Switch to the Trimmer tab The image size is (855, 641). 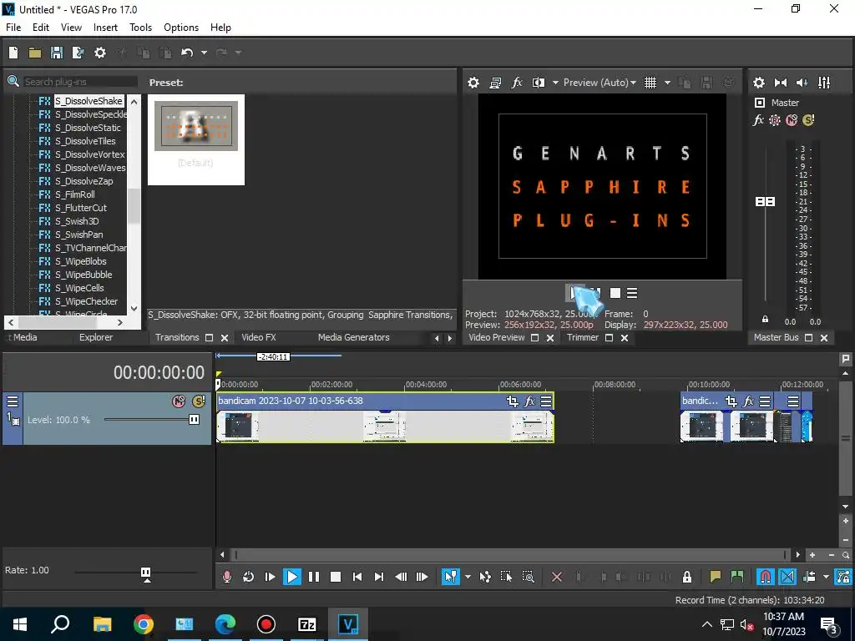pos(582,337)
